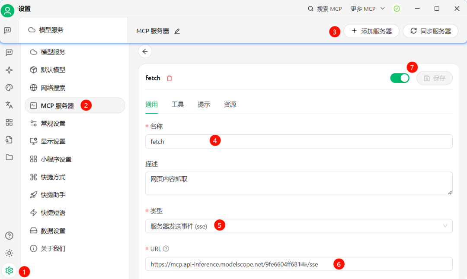Click the 搜索 MCP search box
The width and height of the screenshot is (467, 279).
click(x=325, y=9)
